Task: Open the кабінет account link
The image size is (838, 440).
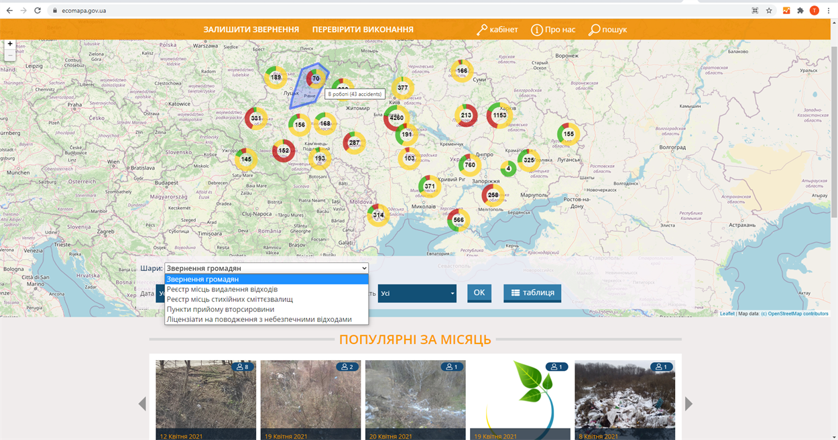Action: pyautogui.click(x=497, y=30)
